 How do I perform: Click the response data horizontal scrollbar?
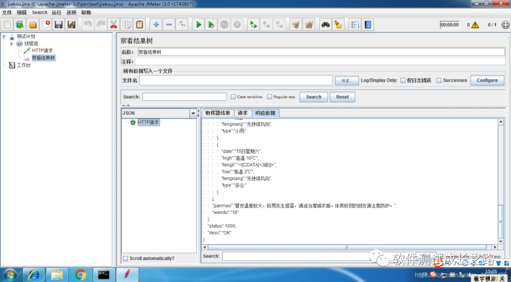[x=347, y=248]
